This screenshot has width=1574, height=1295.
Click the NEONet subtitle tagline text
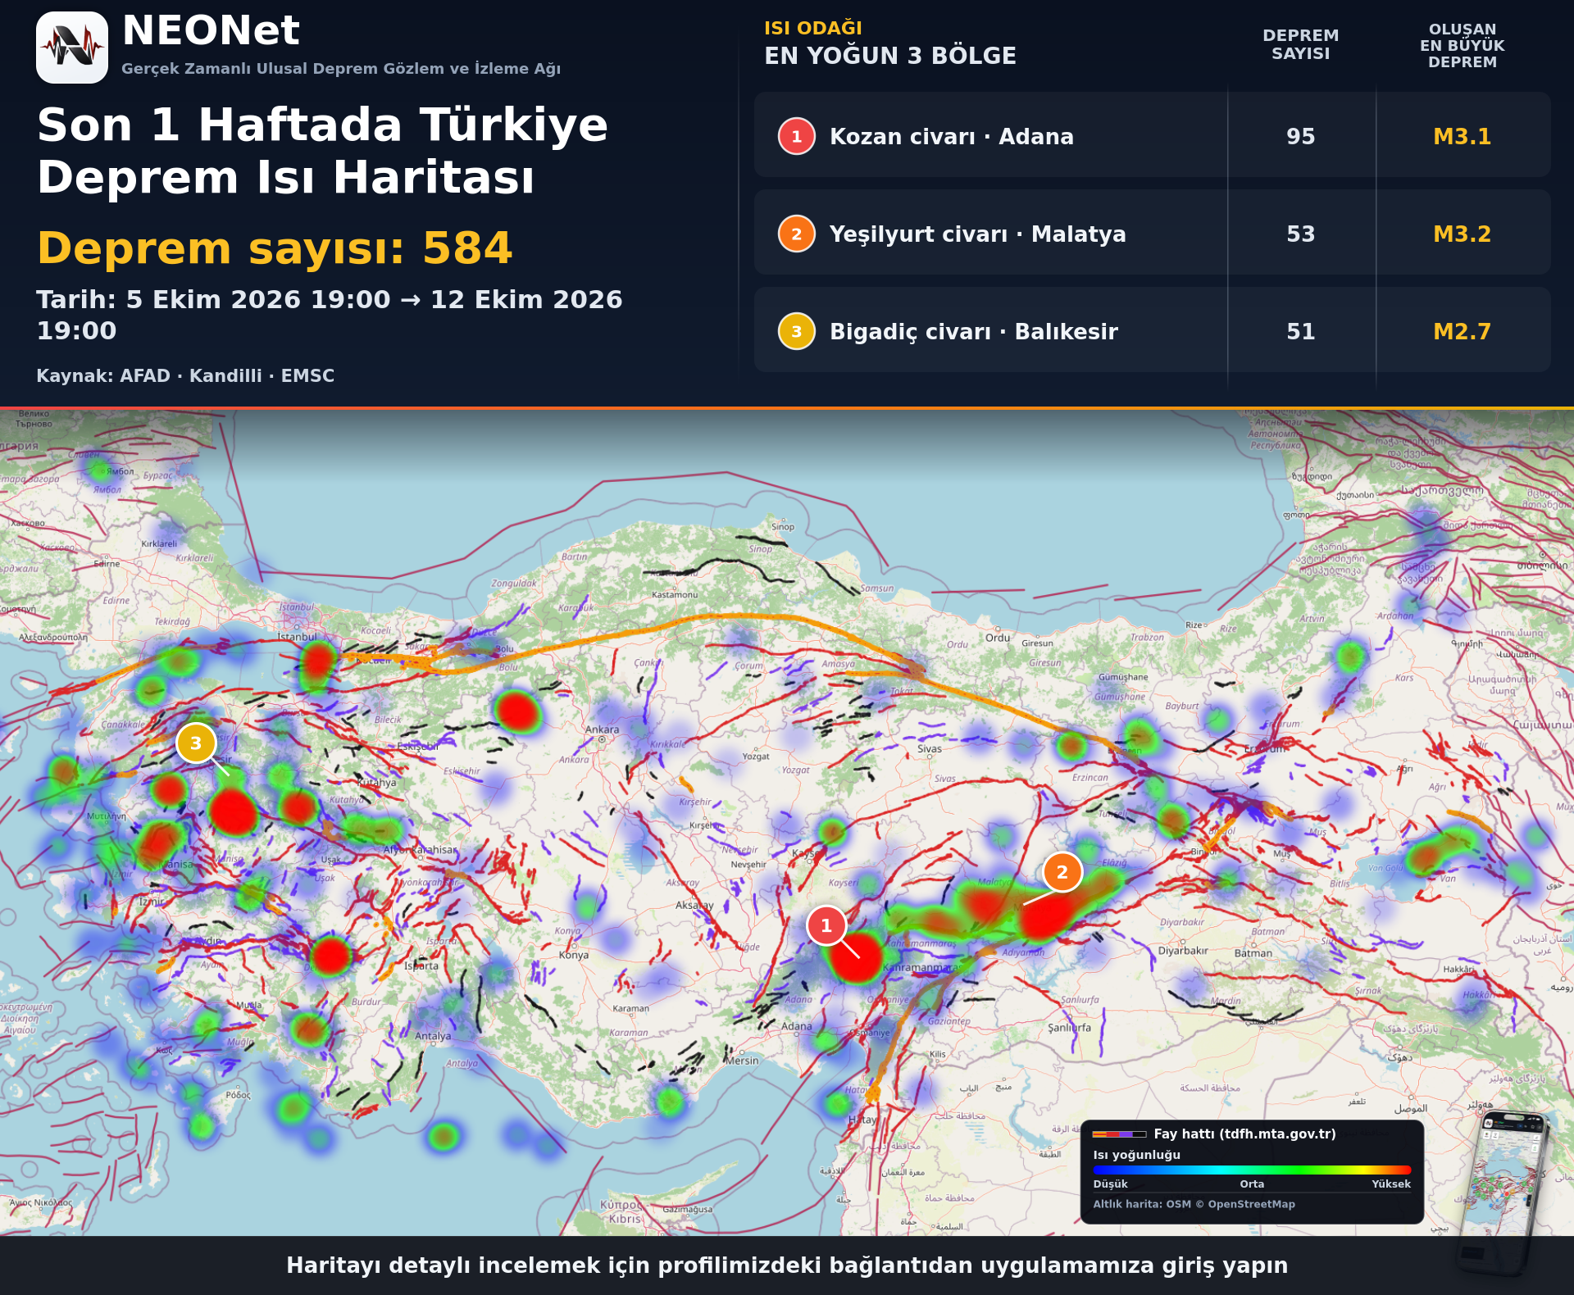(341, 69)
